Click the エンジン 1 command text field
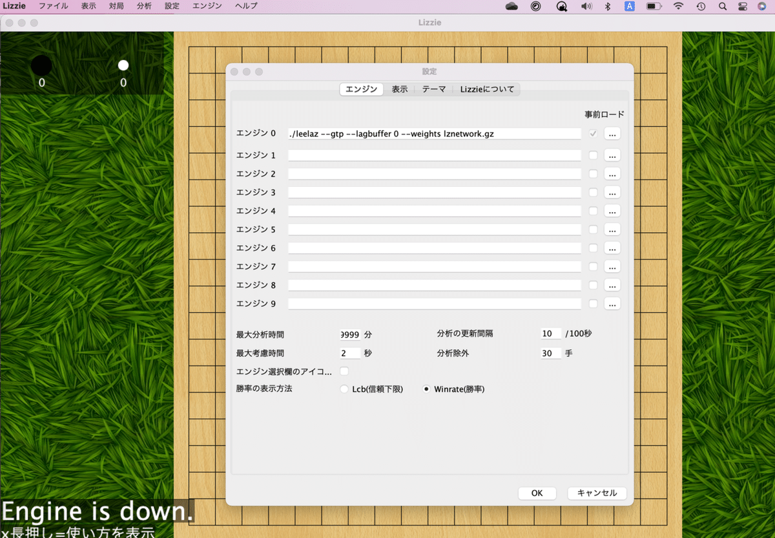This screenshot has width=775, height=538. (435, 155)
